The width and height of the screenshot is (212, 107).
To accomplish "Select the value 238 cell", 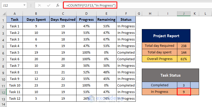I will [x=184, y=46].
